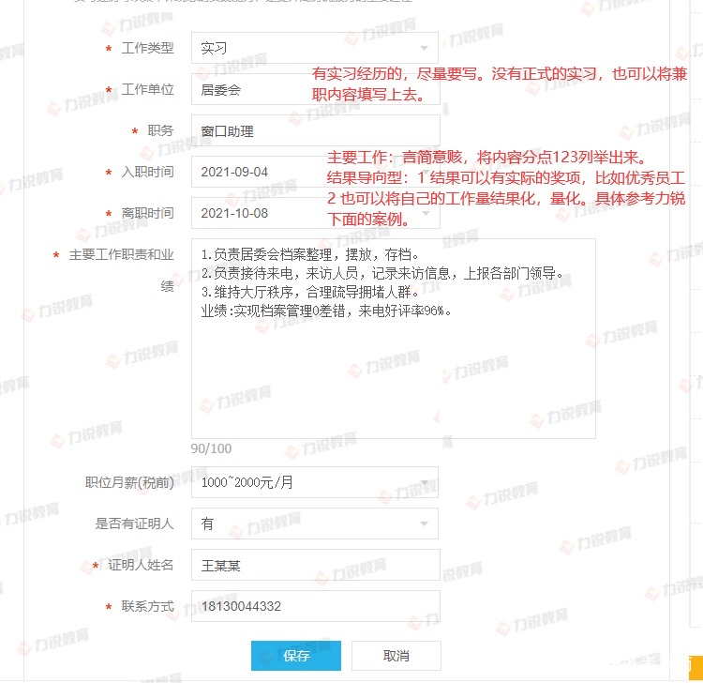Open the 入职时间 date picker 2021-09-04

point(316,172)
